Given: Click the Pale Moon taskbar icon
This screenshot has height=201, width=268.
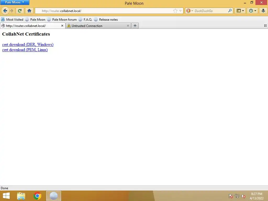Looking at the screenshot, I should (53, 196).
